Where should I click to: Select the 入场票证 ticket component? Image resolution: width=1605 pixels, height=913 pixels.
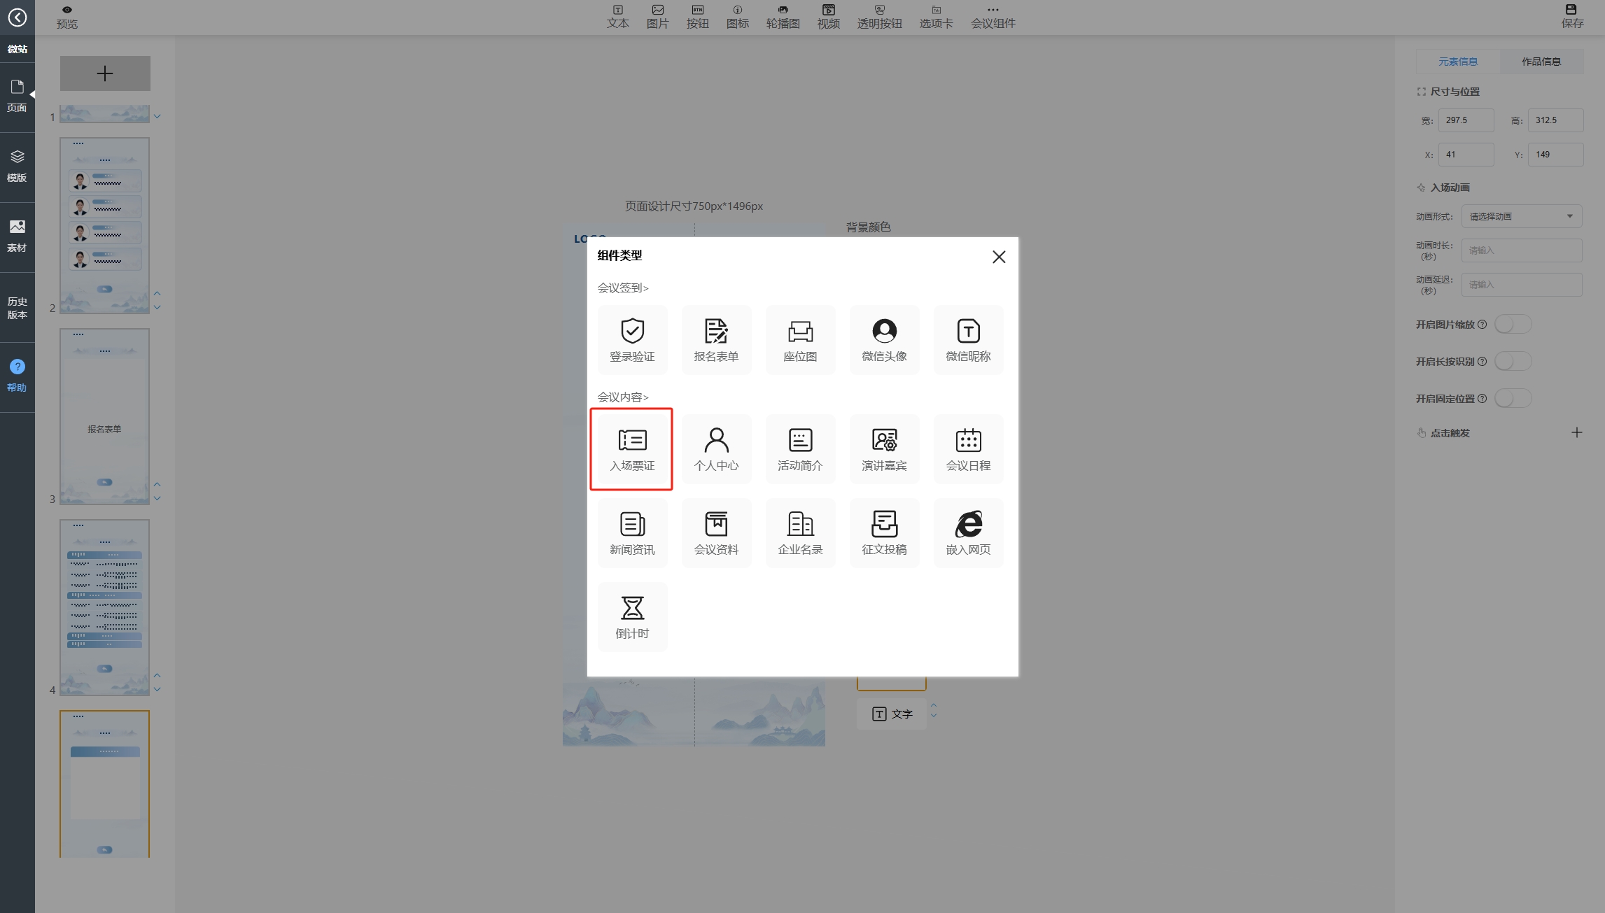point(631,448)
